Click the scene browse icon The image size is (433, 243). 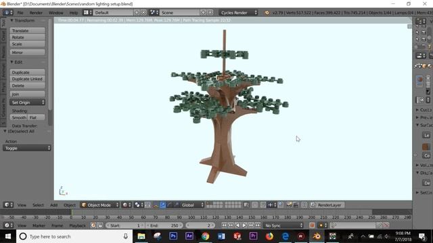[x=154, y=13]
